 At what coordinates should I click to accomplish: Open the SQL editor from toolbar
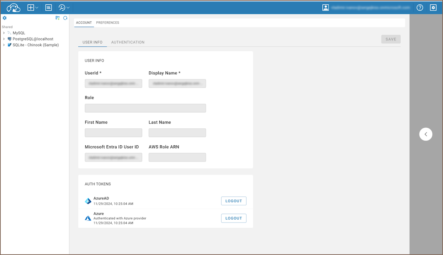49,7
